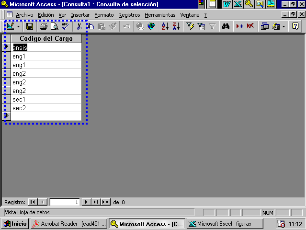Open the Office Assistant help icon
Viewport: 306px width, 230px height.
(x=295, y=26)
